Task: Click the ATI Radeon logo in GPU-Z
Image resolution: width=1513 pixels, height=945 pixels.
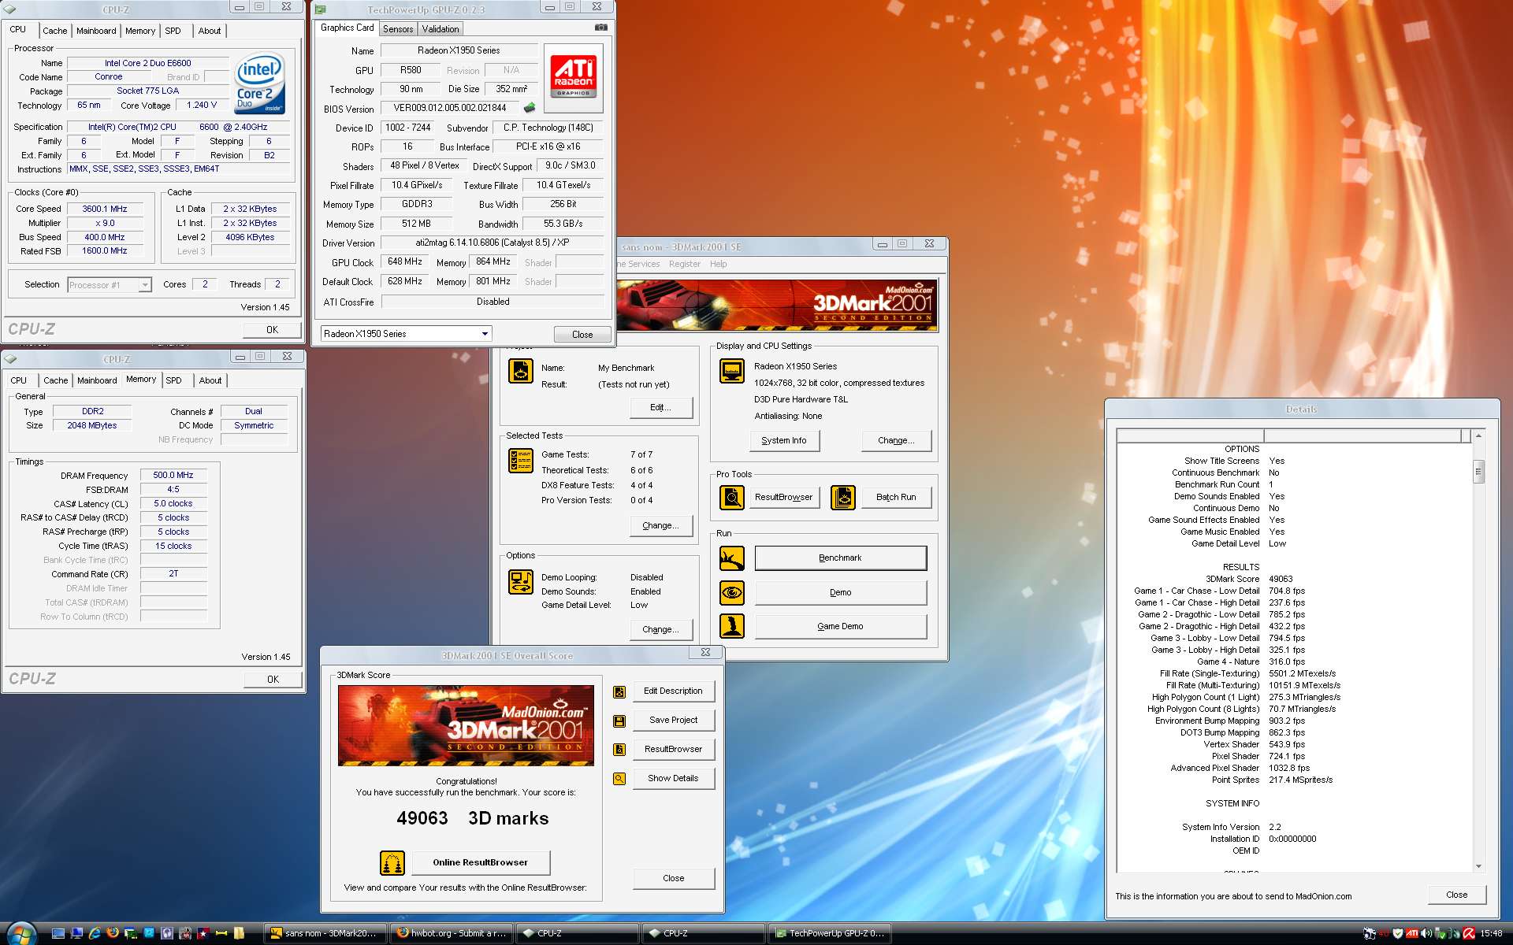Action: point(573,76)
